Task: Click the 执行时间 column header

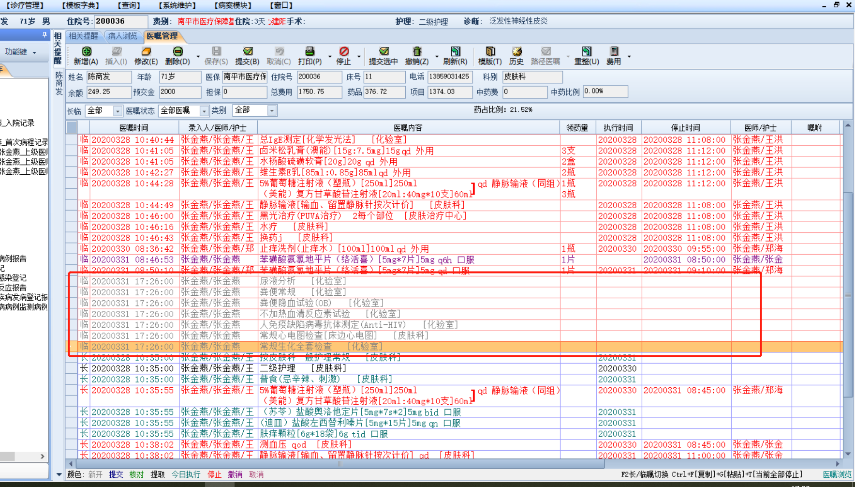Action: click(618, 128)
